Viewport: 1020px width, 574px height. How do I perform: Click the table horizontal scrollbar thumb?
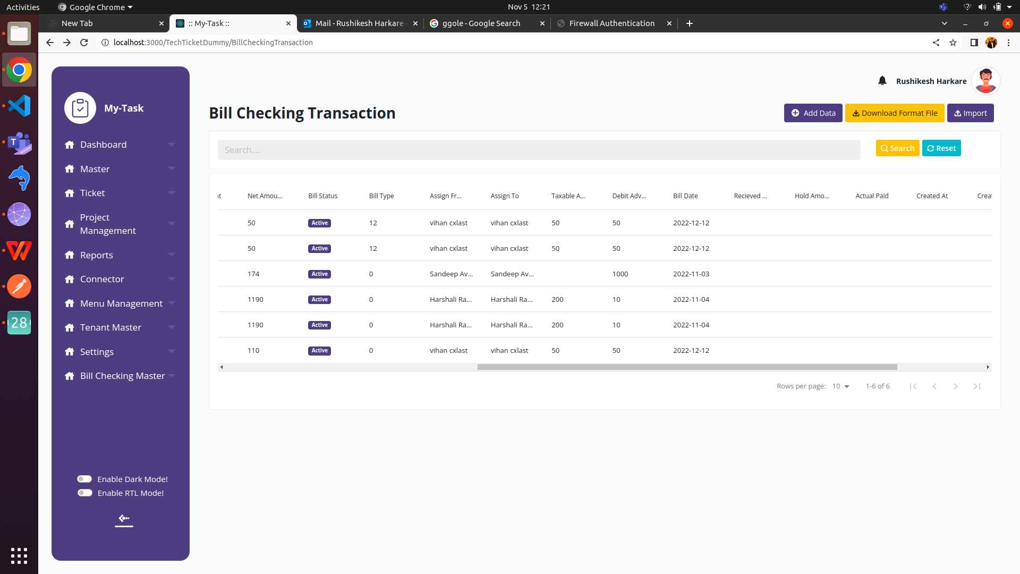click(x=687, y=367)
